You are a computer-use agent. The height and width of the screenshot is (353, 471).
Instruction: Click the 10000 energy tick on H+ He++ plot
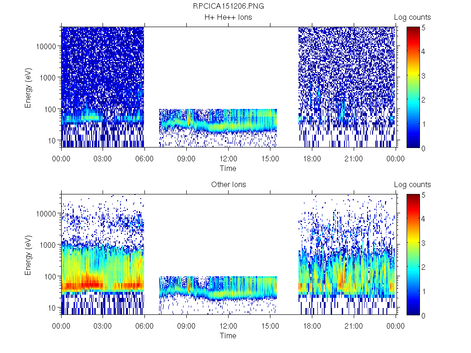(46, 46)
